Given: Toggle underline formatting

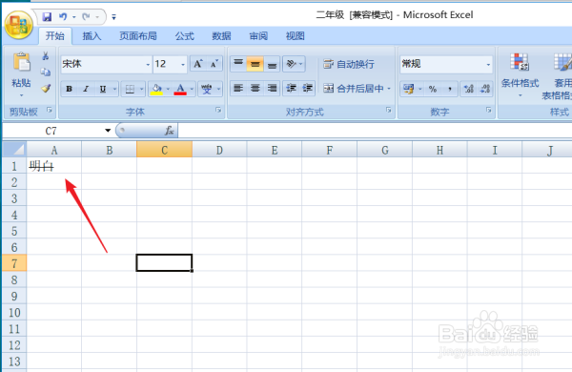Looking at the screenshot, I should pyautogui.click(x=103, y=89).
